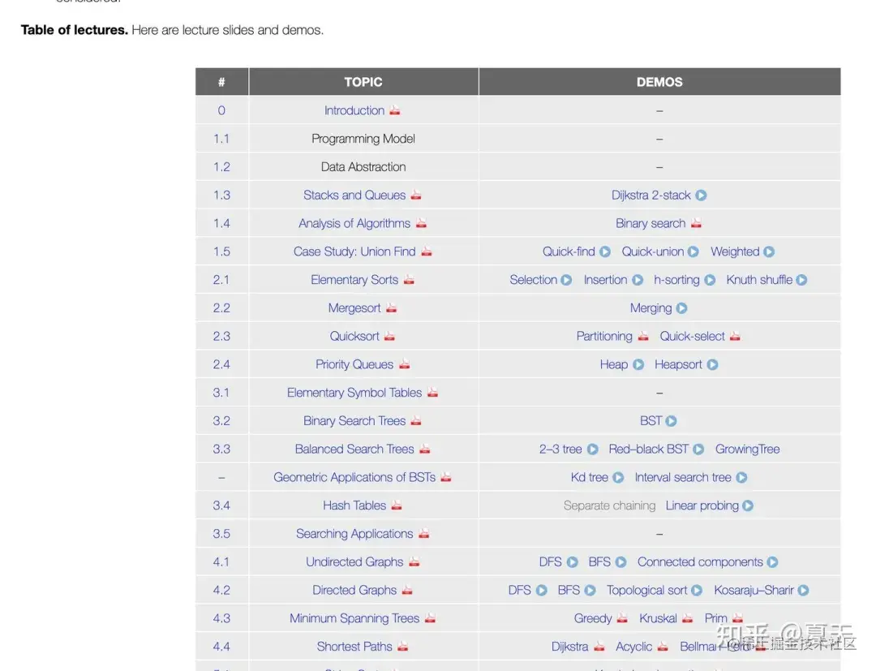Image resolution: width=876 pixels, height=671 pixels.
Task: Click the play icon beside Heap
Action: point(638,364)
